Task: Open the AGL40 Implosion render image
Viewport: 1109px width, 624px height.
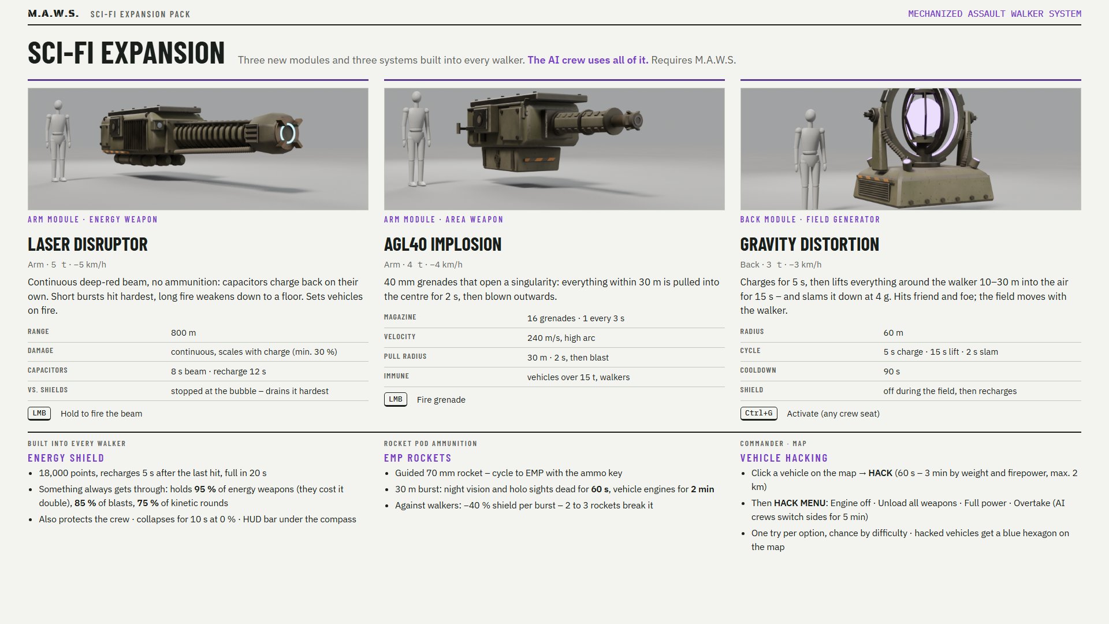Action: coord(554,149)
